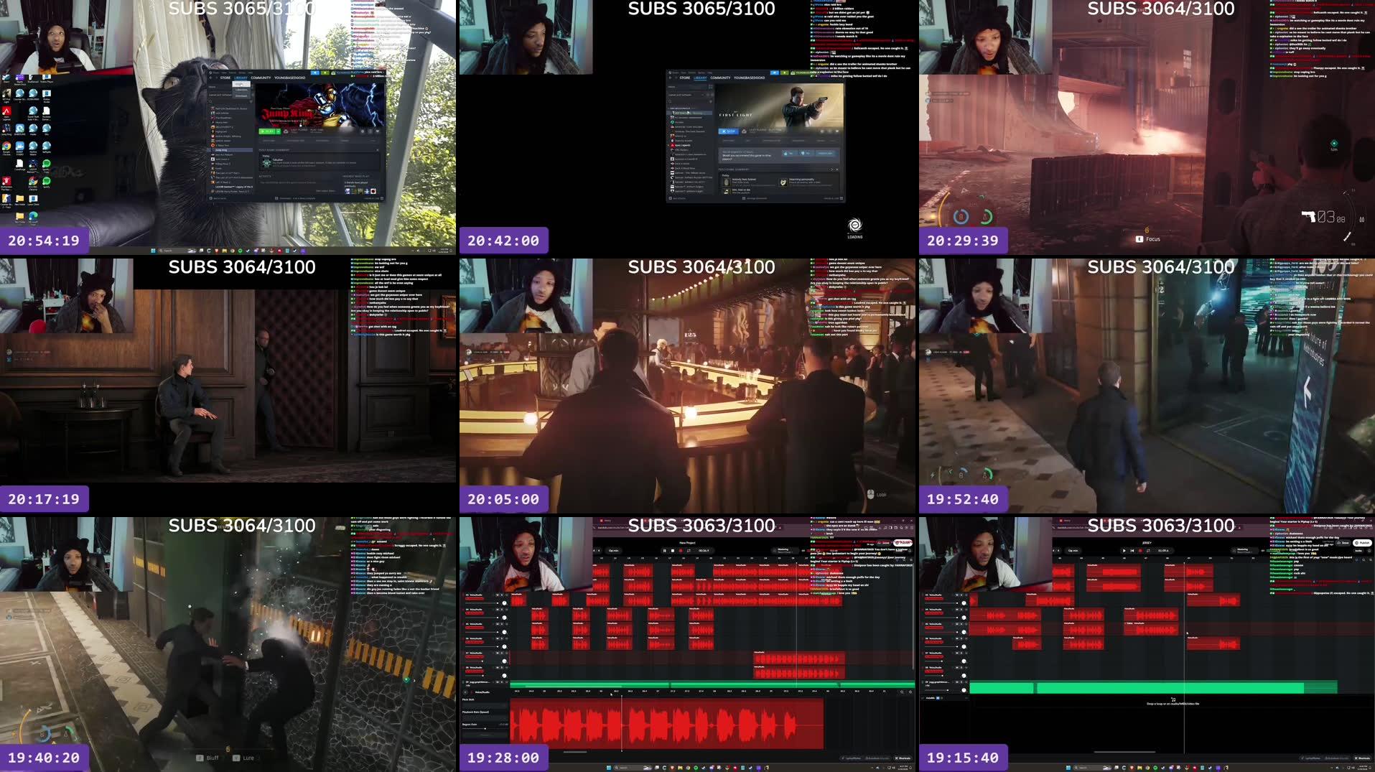Image resolution: width=1375 pixels, height=772 pixels.
Task: Adjust Region Gain slider in 19:28:00 frame editor
Action: 485,728
